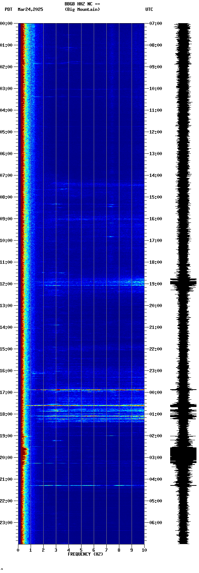Click the UTC time label '03:00'
199x573 pixels.
(156, 458)
